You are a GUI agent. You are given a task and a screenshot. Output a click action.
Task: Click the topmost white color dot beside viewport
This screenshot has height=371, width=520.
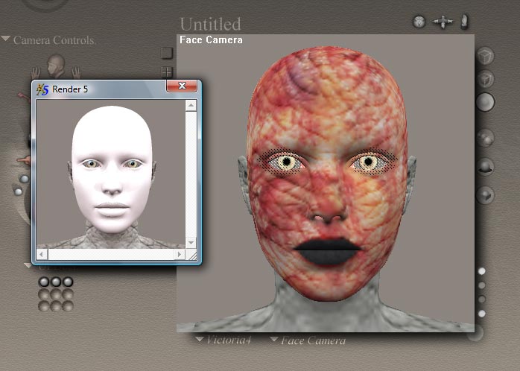point(481,271)
